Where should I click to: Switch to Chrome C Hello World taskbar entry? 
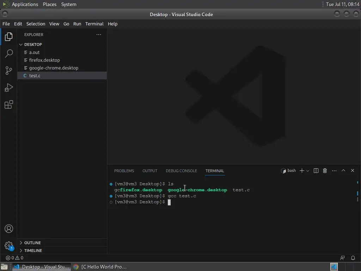pos(100,267)
